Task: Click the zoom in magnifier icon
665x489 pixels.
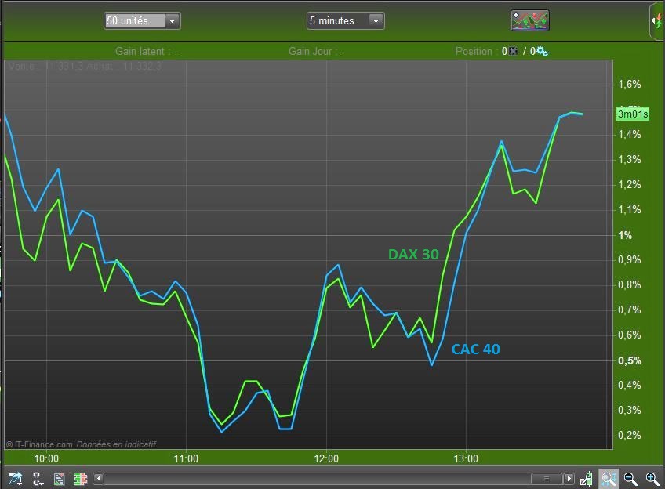Action: (652, 479)
